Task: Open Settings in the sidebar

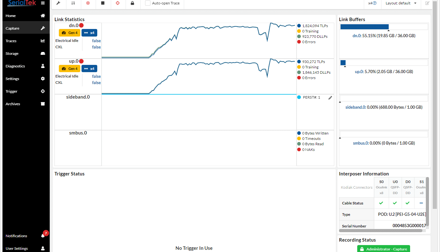Action: point(26,79)
